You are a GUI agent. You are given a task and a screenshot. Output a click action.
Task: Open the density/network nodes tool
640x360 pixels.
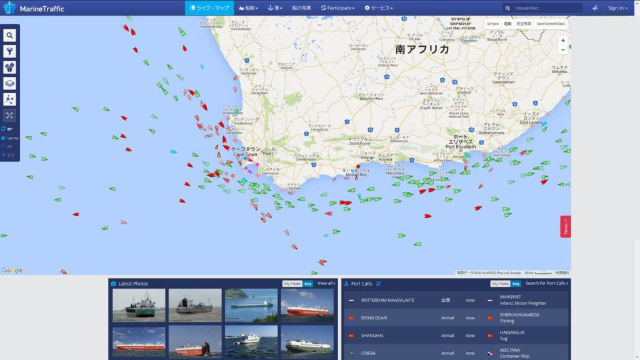(x=9, y=99)
